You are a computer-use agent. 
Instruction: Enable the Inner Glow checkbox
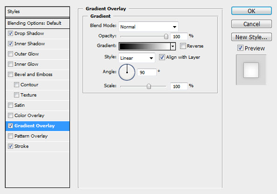pyautogui.click(x=10, y=64)
